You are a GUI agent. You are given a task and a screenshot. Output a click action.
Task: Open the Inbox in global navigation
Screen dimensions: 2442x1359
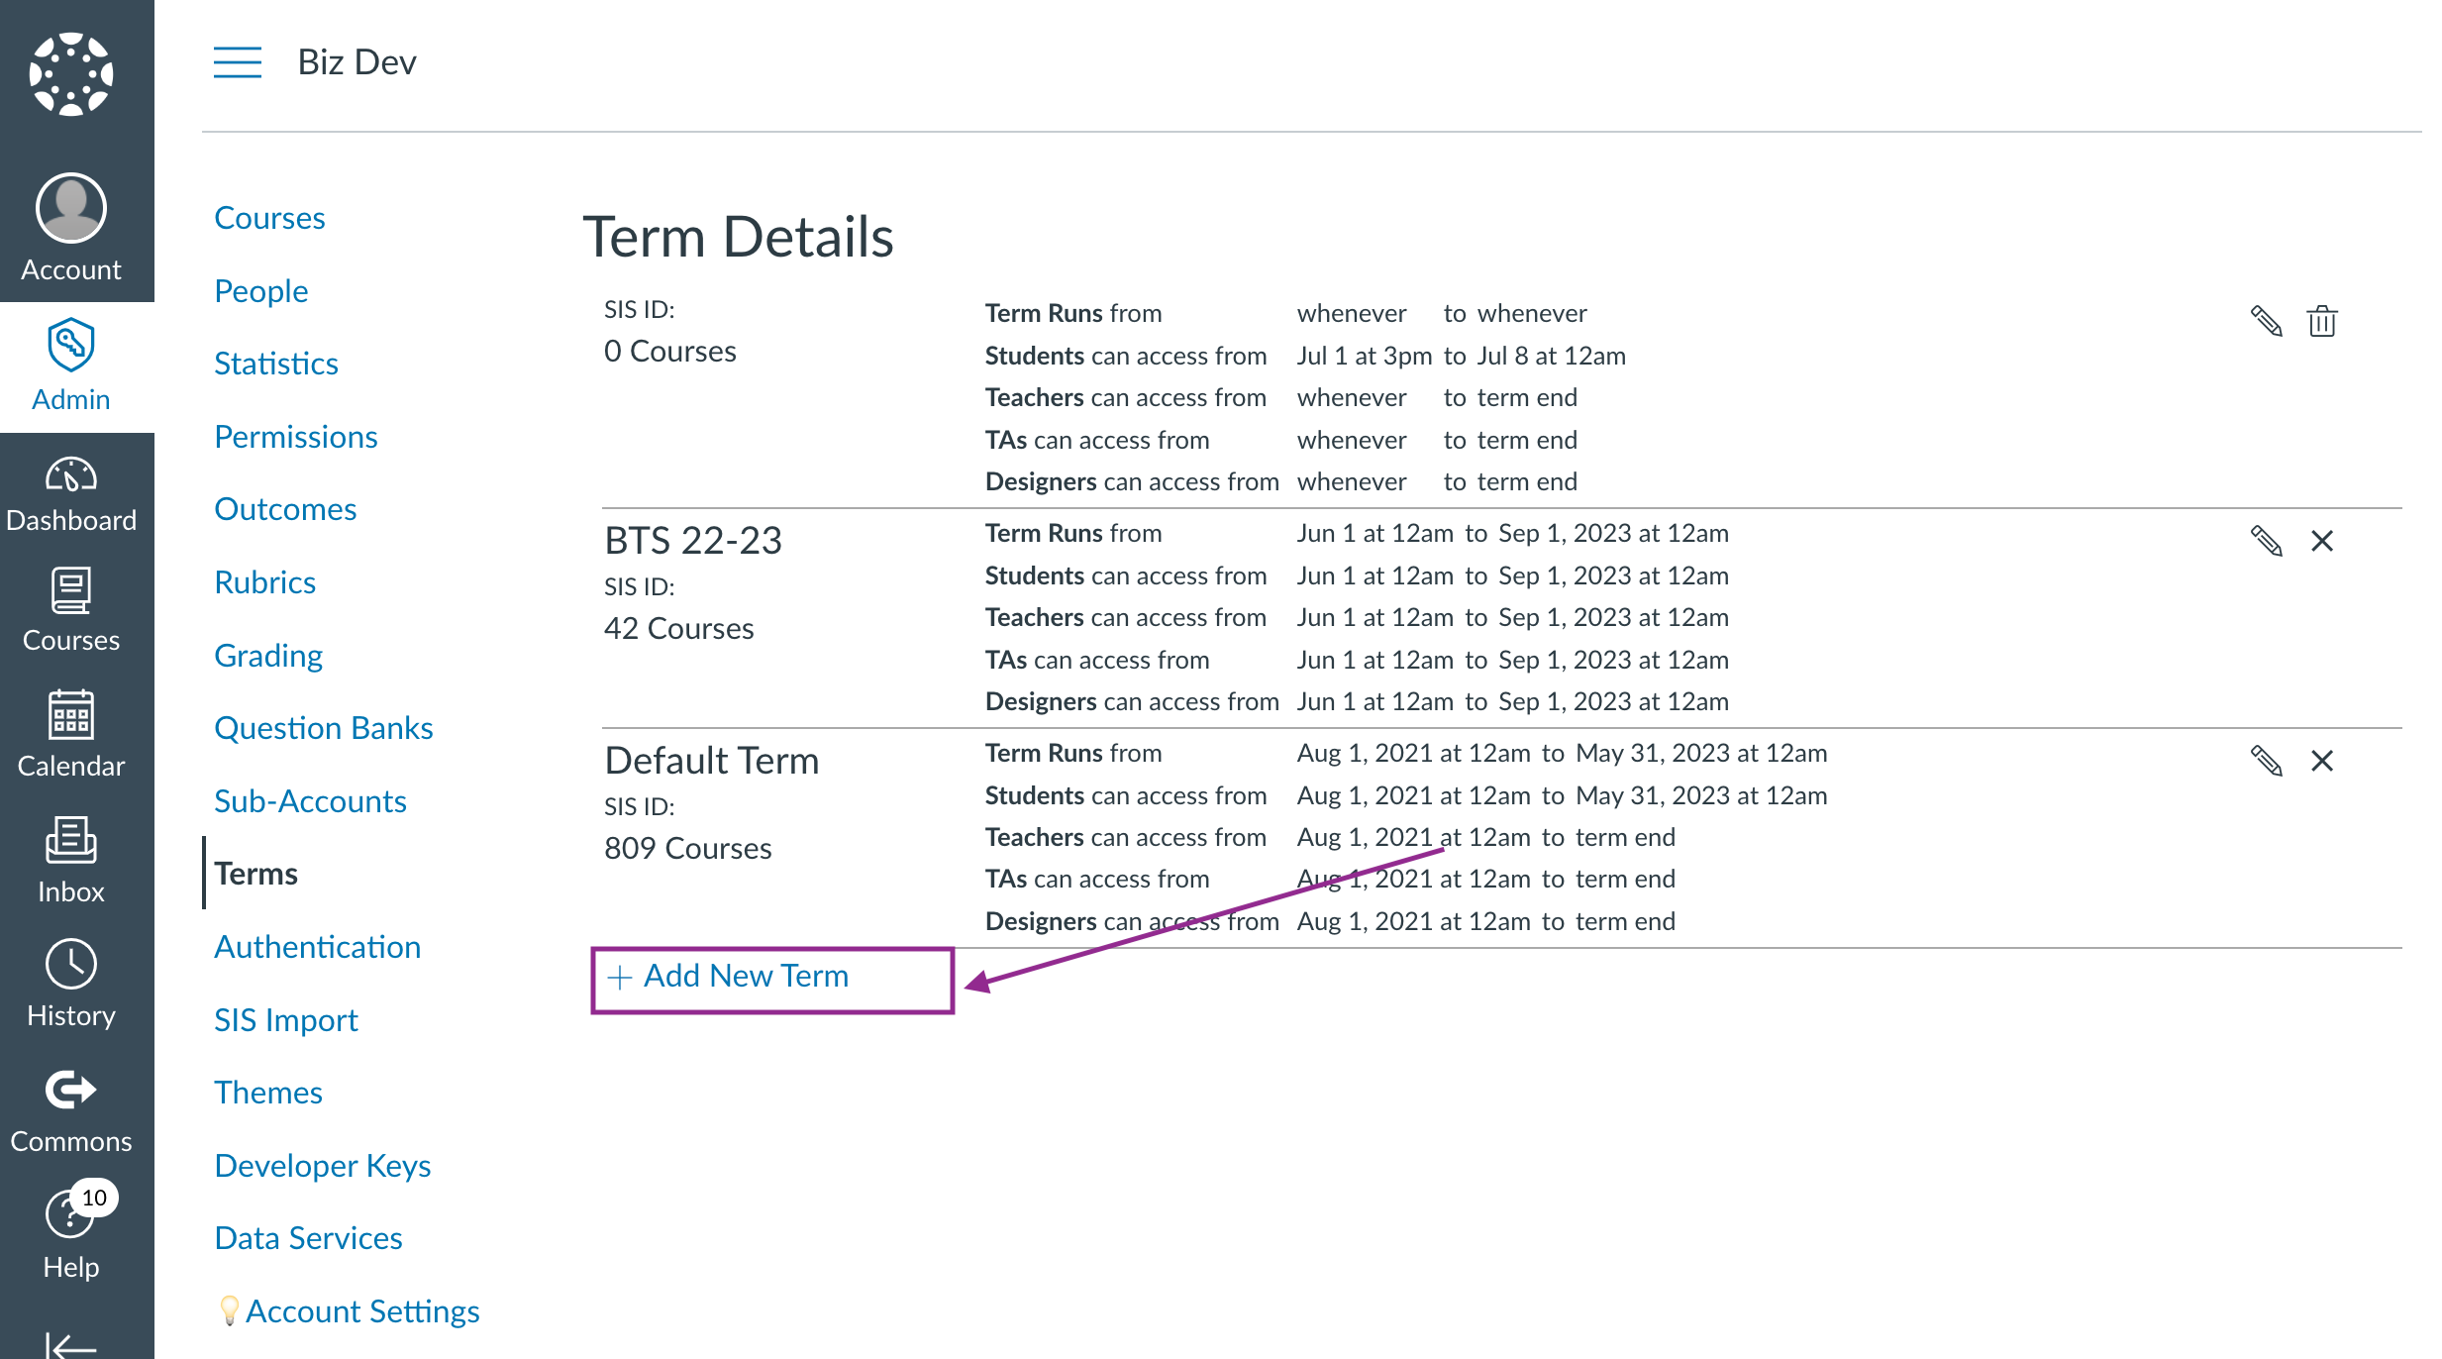[71, 860]
